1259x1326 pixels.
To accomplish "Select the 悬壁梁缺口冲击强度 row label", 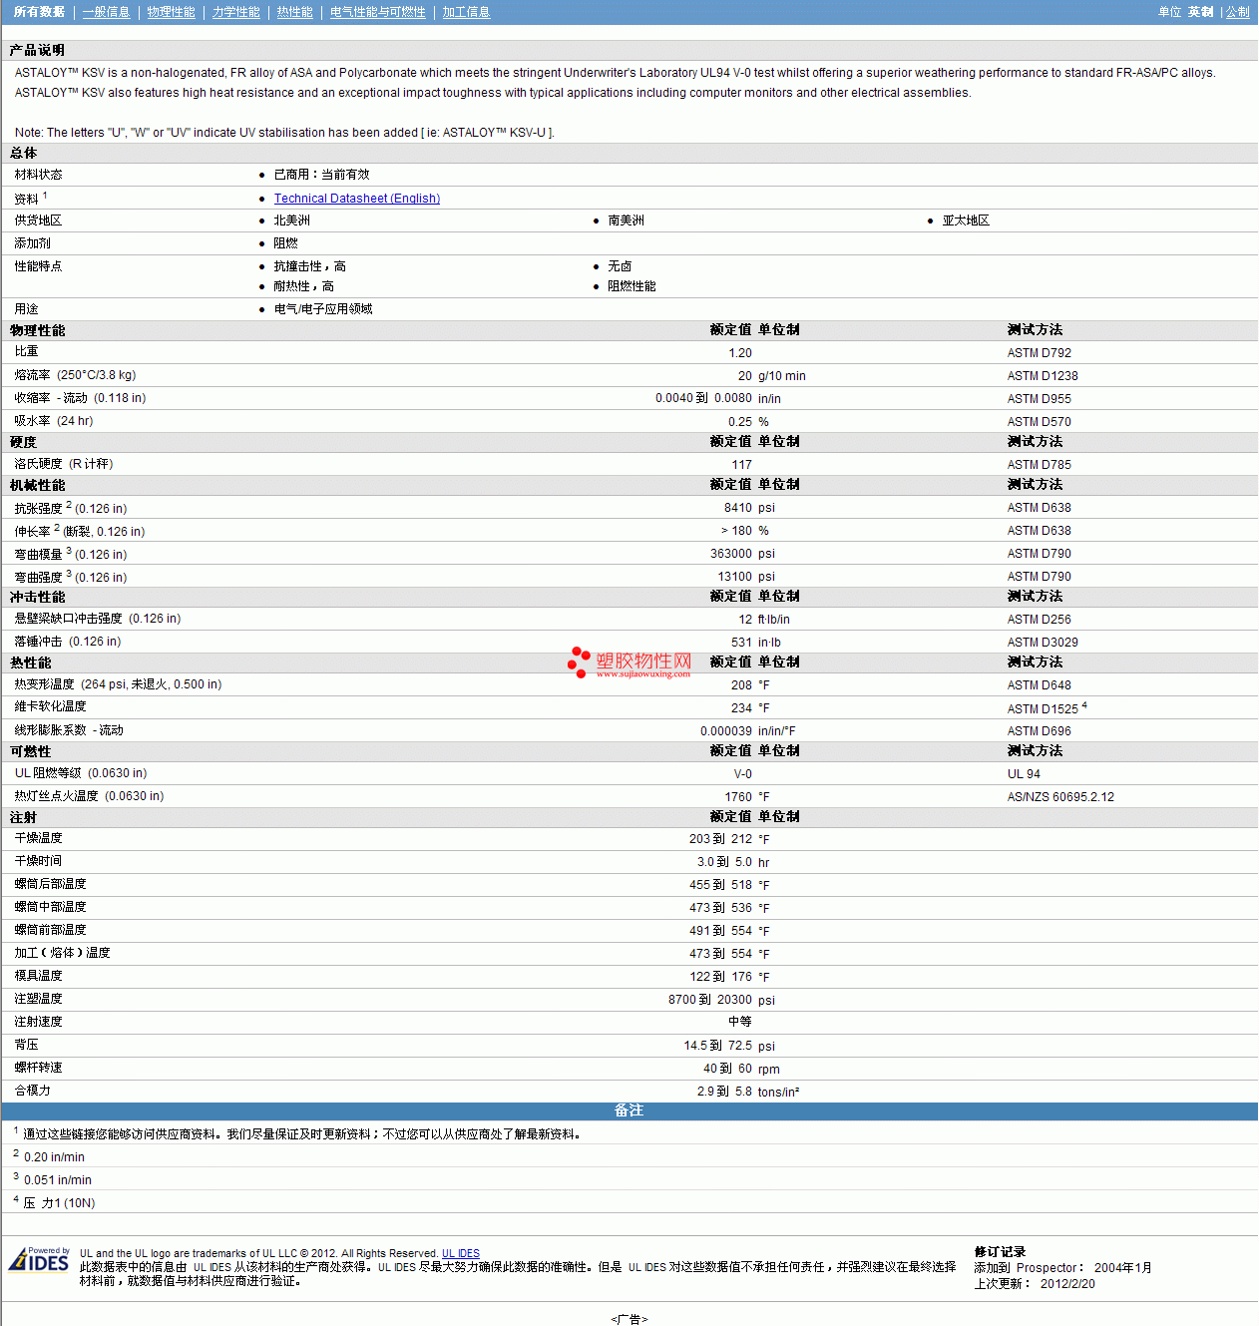I will [x=98, y=619].
